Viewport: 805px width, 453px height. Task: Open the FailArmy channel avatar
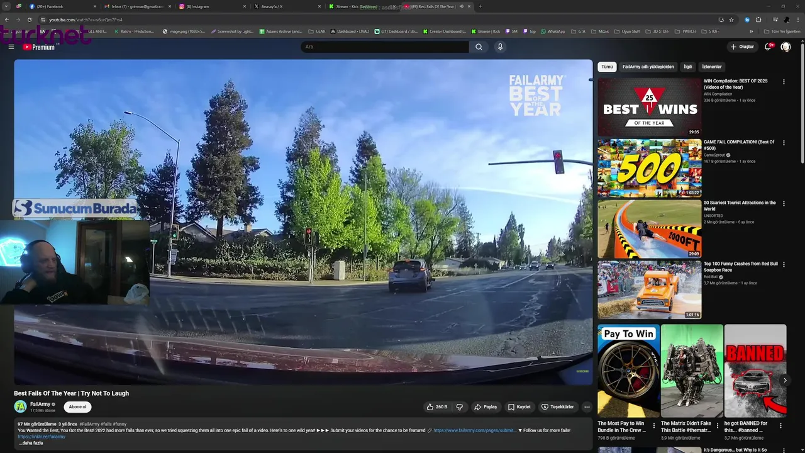pyautogui.click(x=20, y=407)
